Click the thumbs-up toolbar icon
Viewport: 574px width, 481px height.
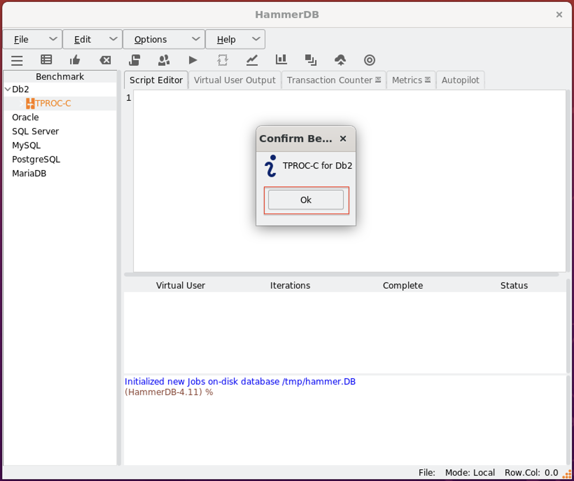point(75,60)
